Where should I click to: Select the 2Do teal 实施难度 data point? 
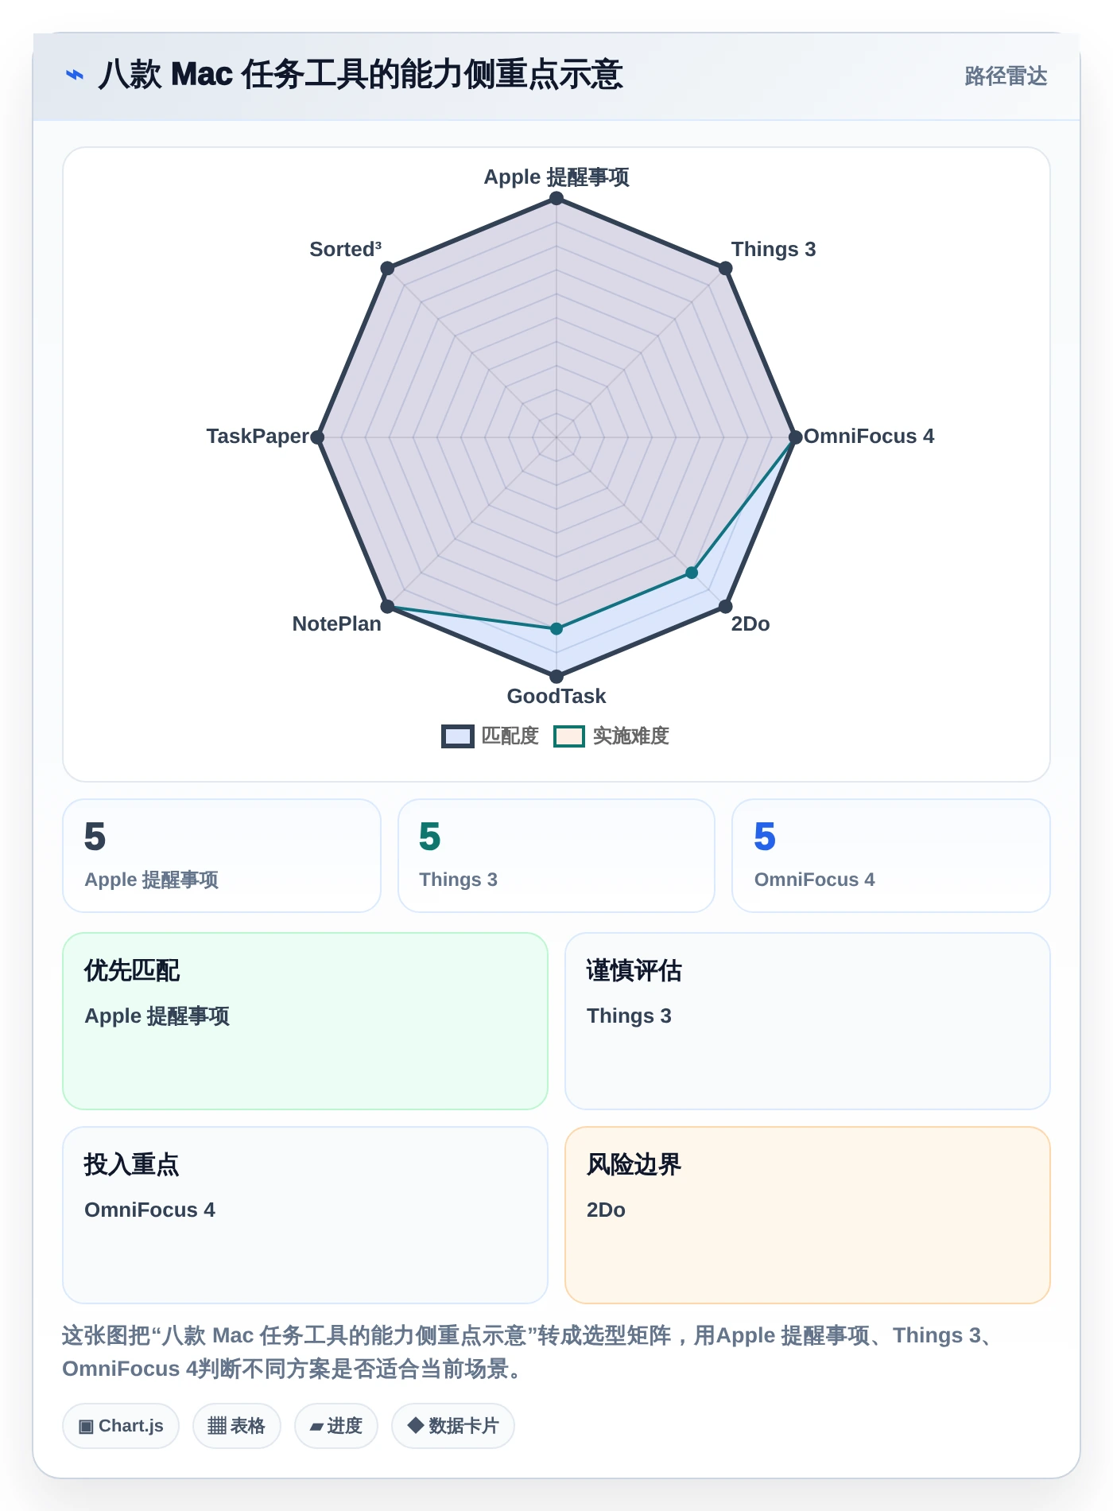692,573
